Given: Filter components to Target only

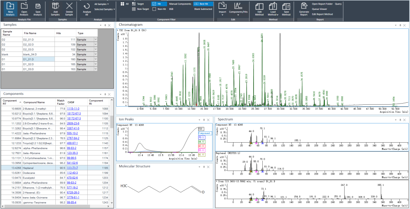Looking at the screenshot, I should click(x=138, y=4).
